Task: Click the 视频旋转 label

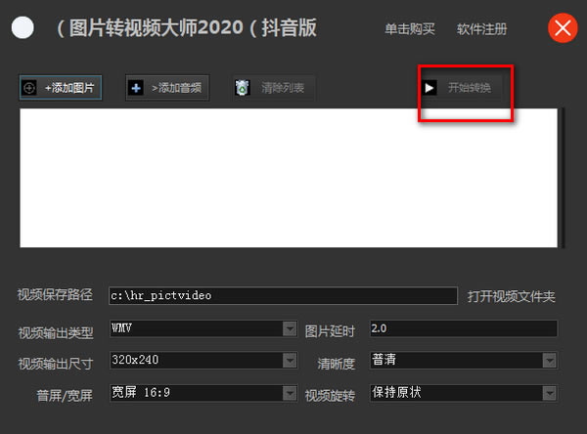Action: coord(330,396)
